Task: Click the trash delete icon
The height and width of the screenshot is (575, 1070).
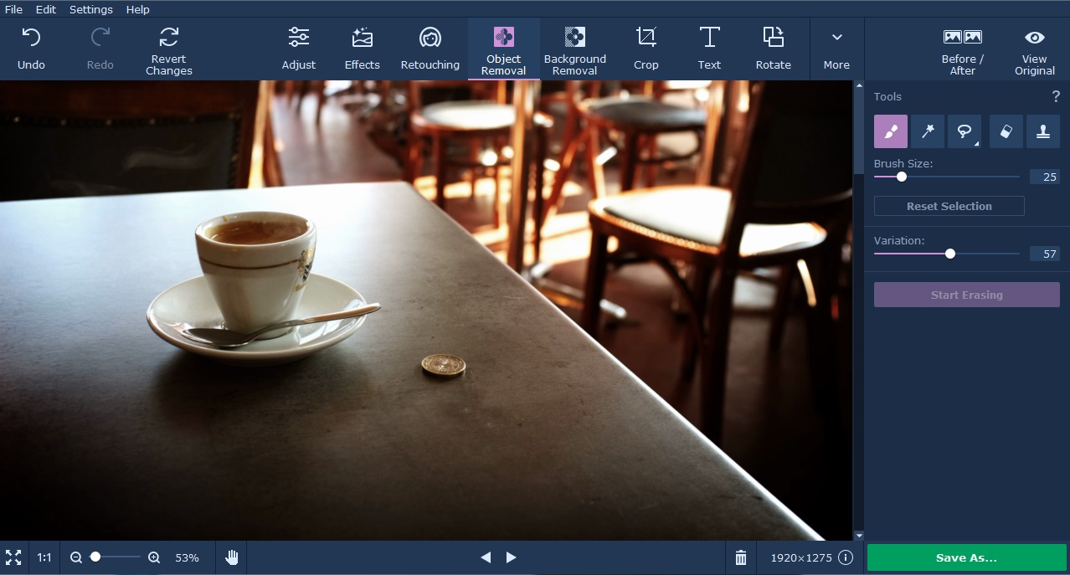Action: [741, 557]
